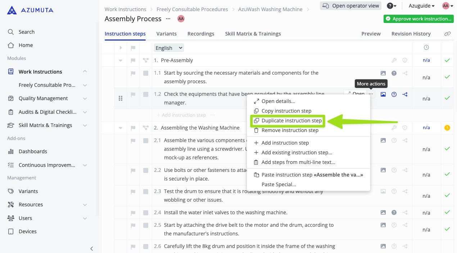Open the English language dropdown
457x253 pixels.
(168, 47)
